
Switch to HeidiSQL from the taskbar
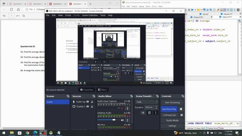point(51,133)
